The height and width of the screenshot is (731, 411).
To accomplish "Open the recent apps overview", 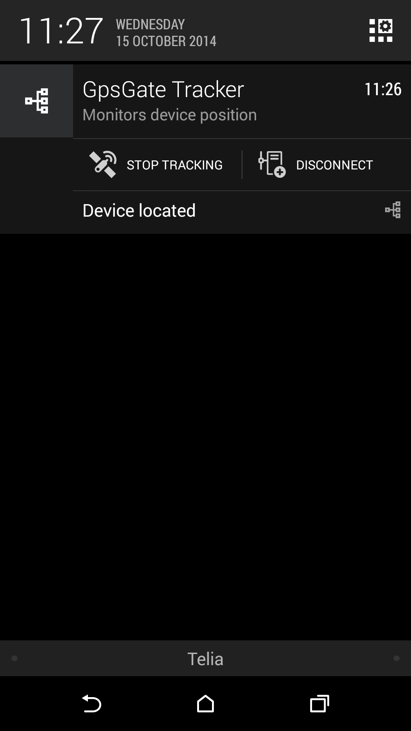I will tap(320, 704).
